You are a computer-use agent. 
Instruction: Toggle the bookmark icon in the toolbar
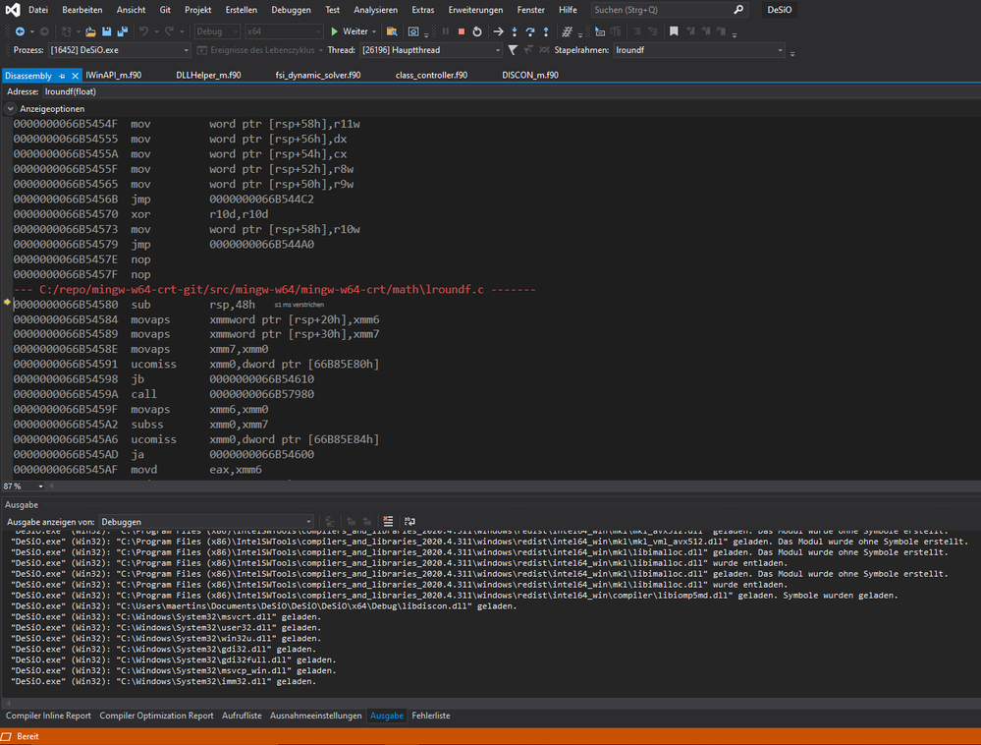pyautogui.click(x=674, y=31)
